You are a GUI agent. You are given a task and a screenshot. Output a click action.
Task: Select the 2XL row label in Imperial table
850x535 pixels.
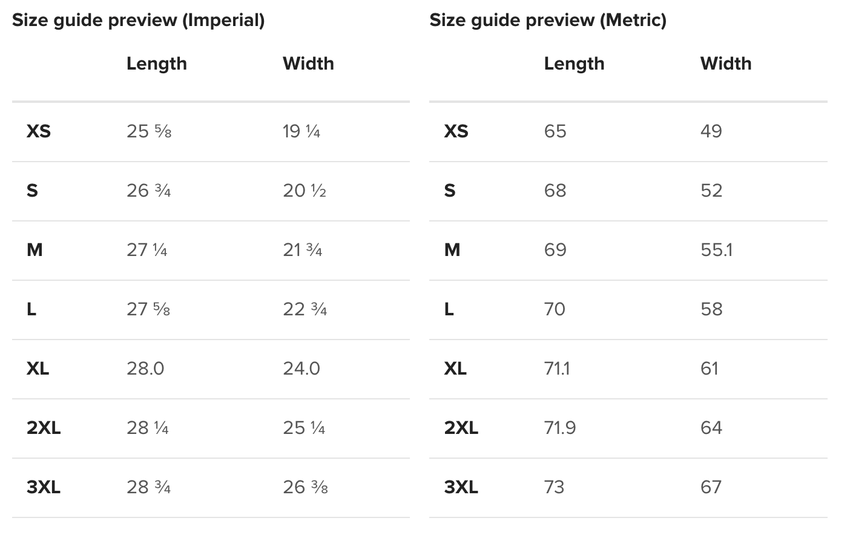pyautogui.click(x=44, y=428)
